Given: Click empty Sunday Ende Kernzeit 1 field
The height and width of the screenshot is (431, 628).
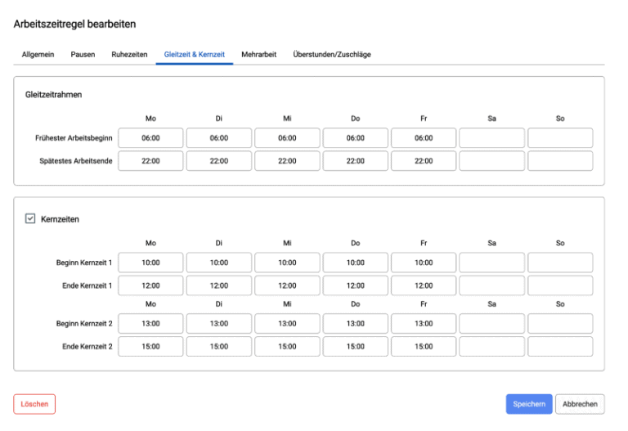Looking at the screenshot, I should (560, 285).
